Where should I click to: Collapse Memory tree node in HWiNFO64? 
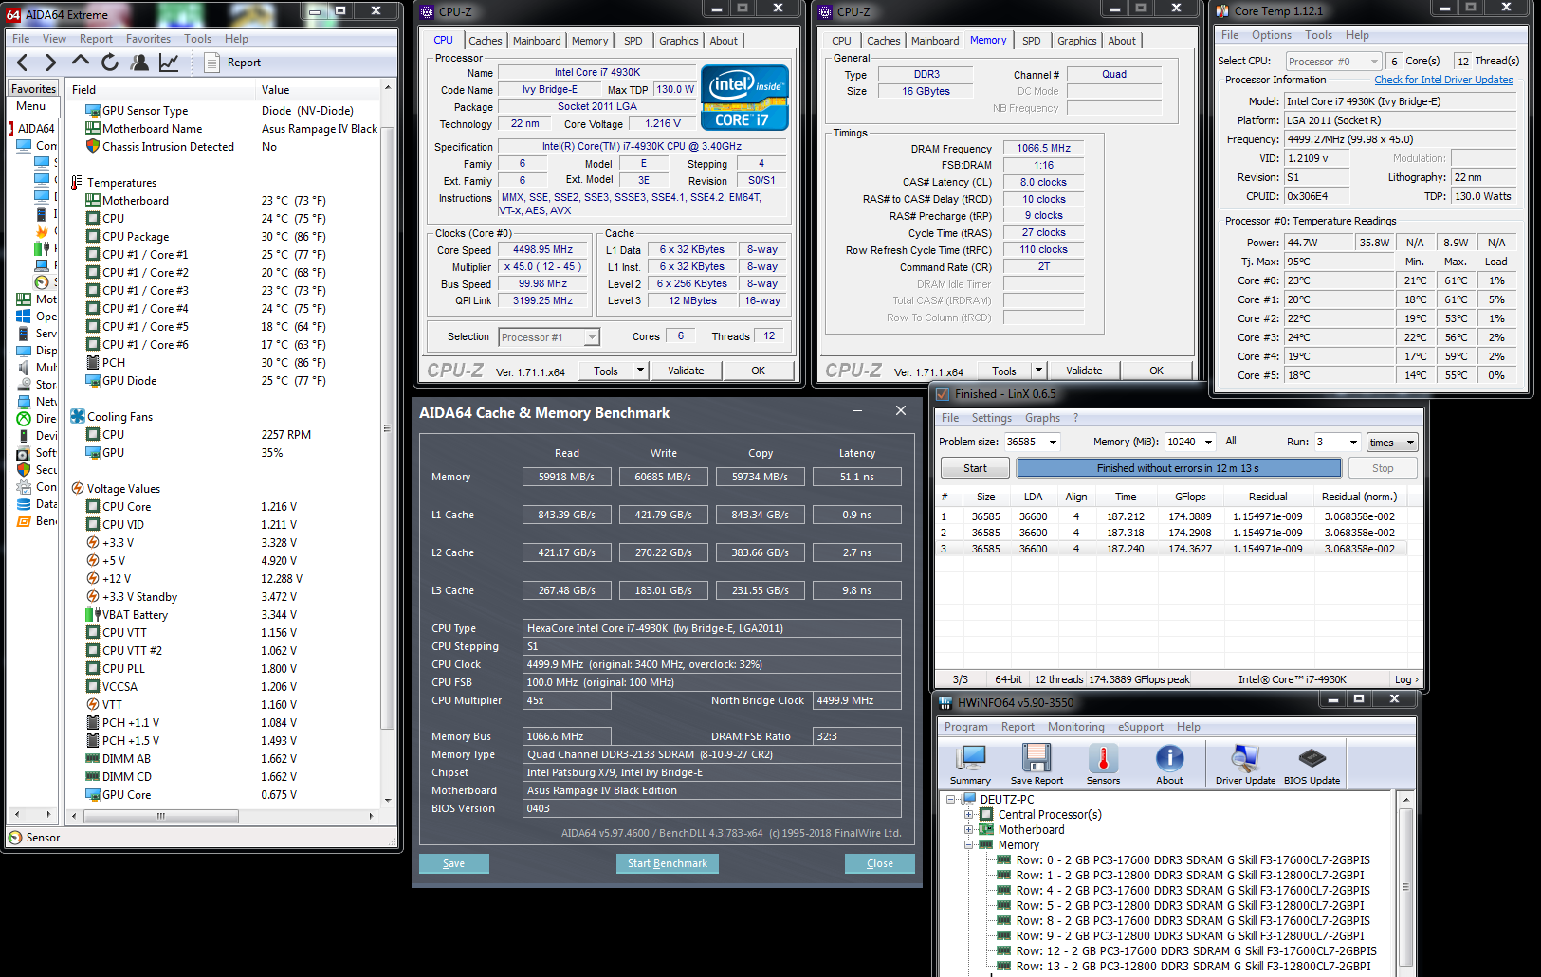click(x=969, y=845)
